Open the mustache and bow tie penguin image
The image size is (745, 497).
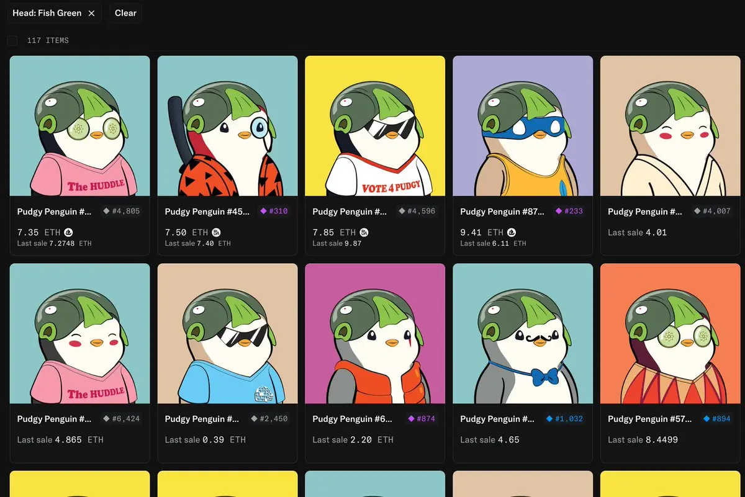coord(523,334)
